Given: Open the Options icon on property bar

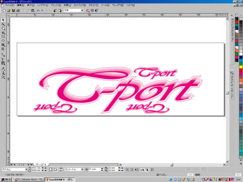Looking at the screenshot, I should pyautogui.click(x=152, y=169).
